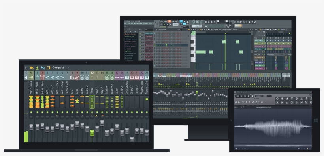Click the save disk icon in Edison toolbar
The width and height of the screenshot is (324, 156).
tap(236, 102)
